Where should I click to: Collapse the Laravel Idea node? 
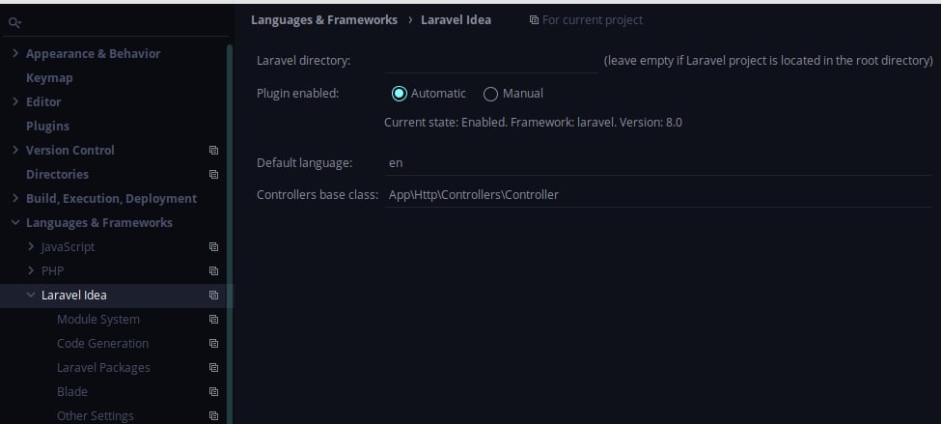(x=31, y=295)
